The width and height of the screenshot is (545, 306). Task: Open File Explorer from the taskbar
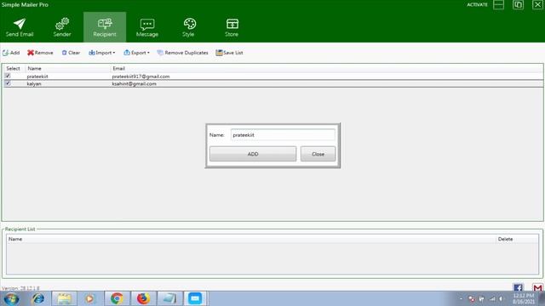pos(65,298)
